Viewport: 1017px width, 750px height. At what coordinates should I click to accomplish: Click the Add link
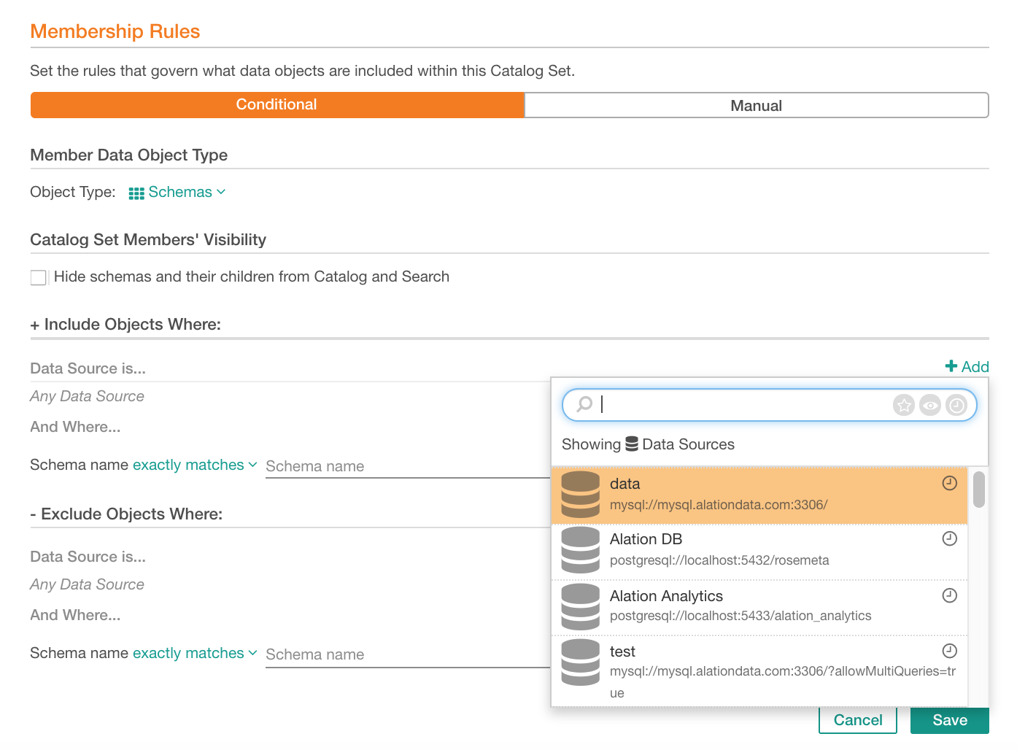click(x=967, y=366)
